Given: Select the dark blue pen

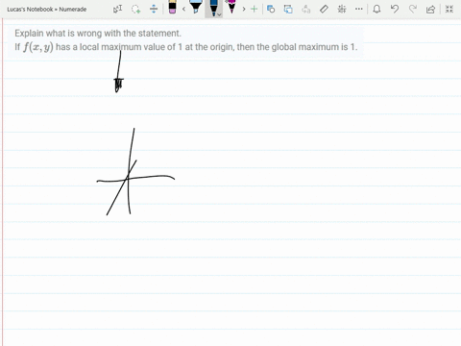Looking at the screenshot, I should (213, 8).
